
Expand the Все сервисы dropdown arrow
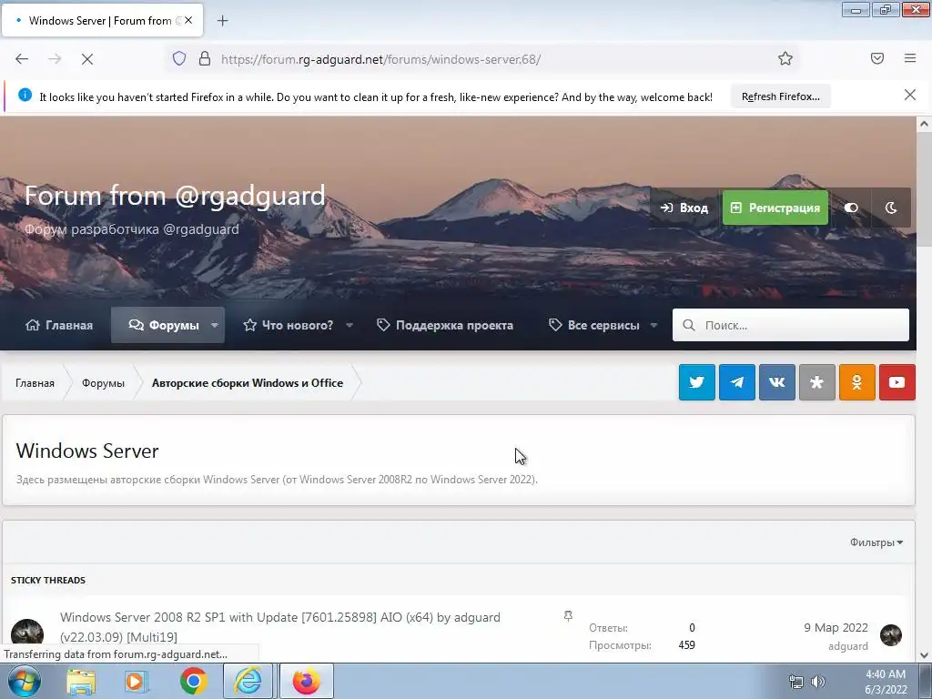pyautogui.click(x=653, y=325)
